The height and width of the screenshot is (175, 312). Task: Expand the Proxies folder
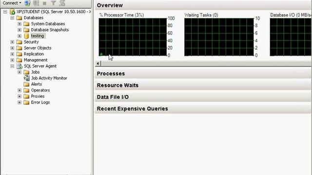[x=19, y=96]
